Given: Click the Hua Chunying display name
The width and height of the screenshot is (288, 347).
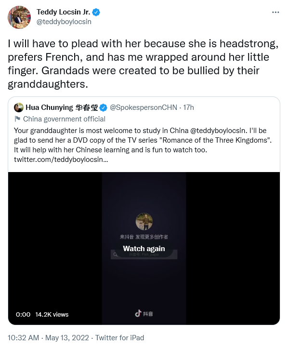Looking at the screenshot, I should point(62,107).
